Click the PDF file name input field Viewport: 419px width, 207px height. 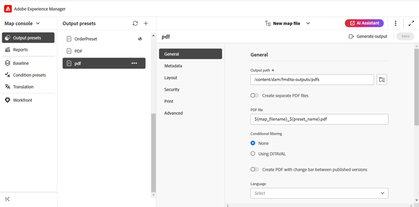tap(319, 119)
